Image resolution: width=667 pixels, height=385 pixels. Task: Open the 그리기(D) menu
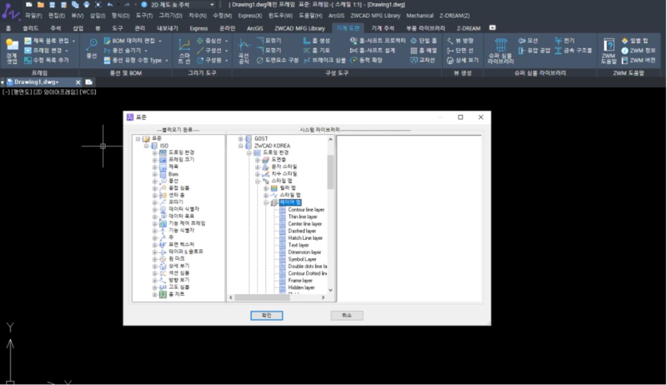(x=170, y=16)
